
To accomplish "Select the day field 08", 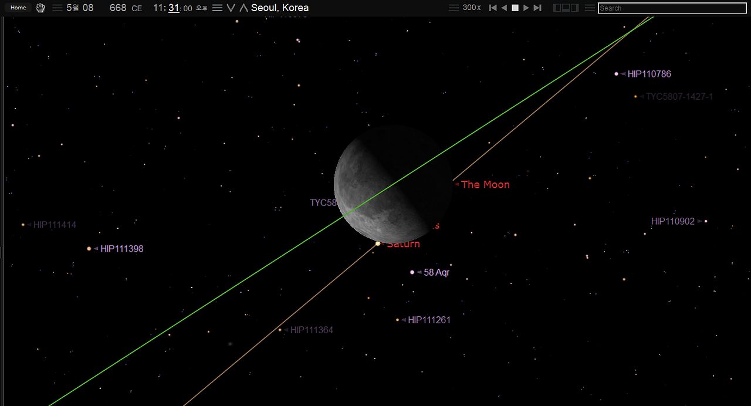I will click(88, 8).
